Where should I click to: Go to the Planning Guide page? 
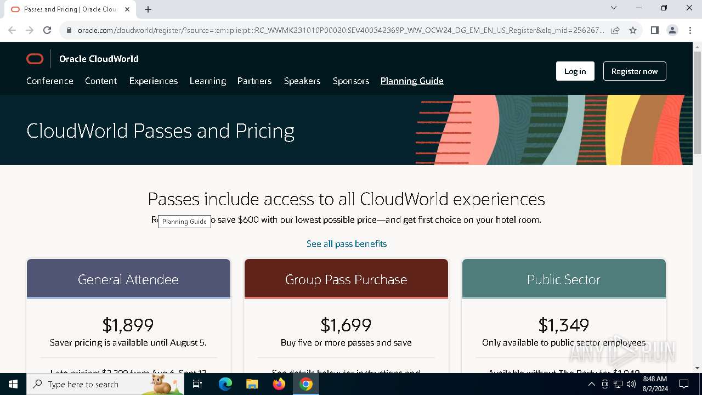click(412, 81)
